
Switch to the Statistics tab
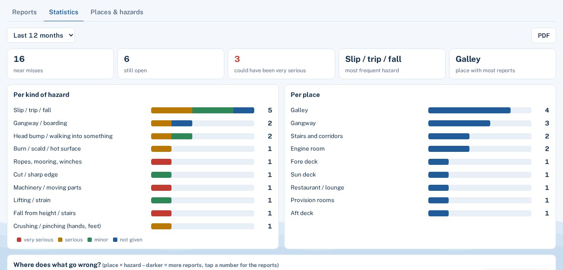[64, 12]
